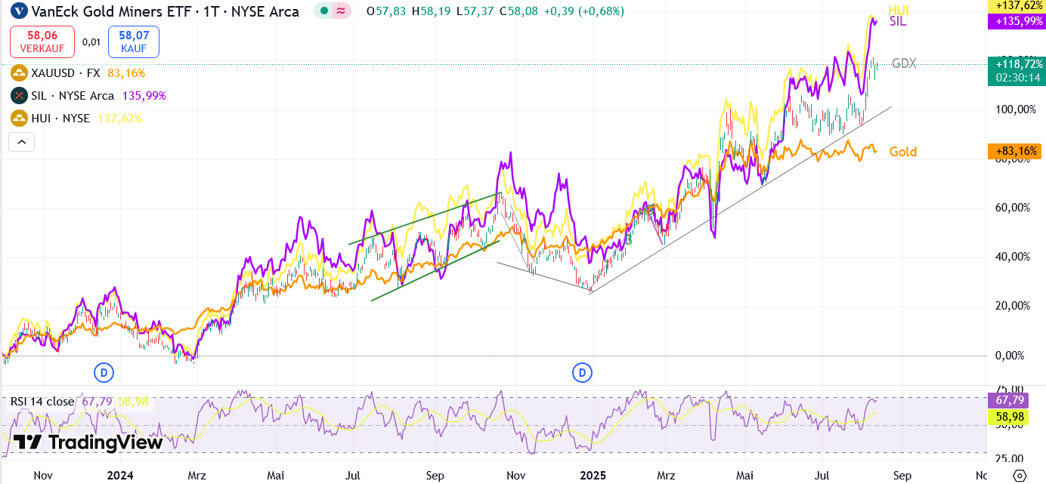Screen dimensions: 1046x484
Task: Click the purple 135,99% legend value
Action: (144, 96)
